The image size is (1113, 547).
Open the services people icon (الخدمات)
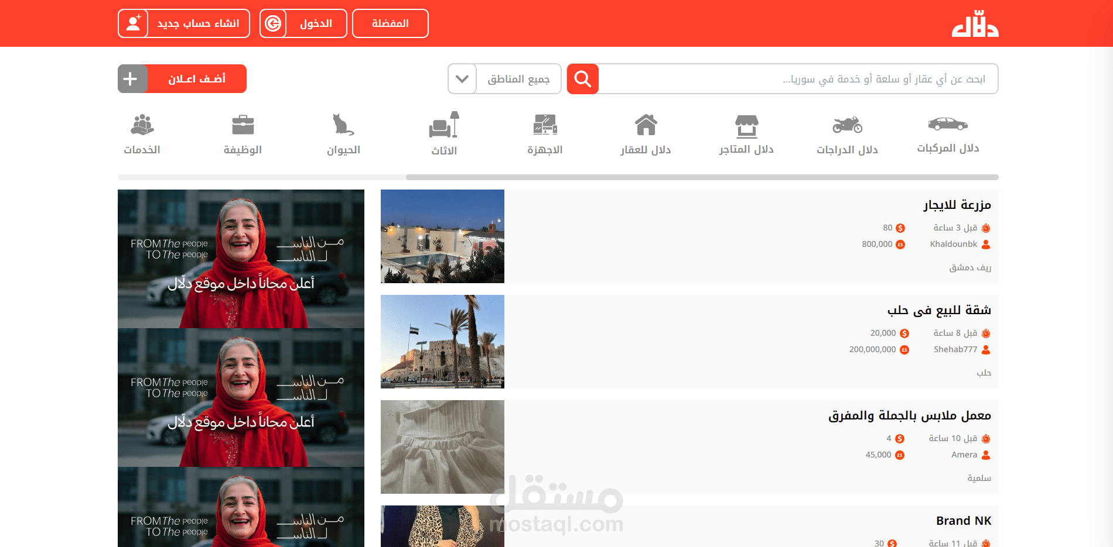[x=142, y=125]
